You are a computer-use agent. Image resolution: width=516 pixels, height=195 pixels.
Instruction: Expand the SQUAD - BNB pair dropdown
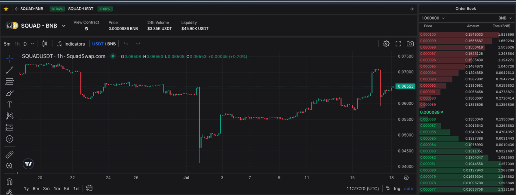64,26
